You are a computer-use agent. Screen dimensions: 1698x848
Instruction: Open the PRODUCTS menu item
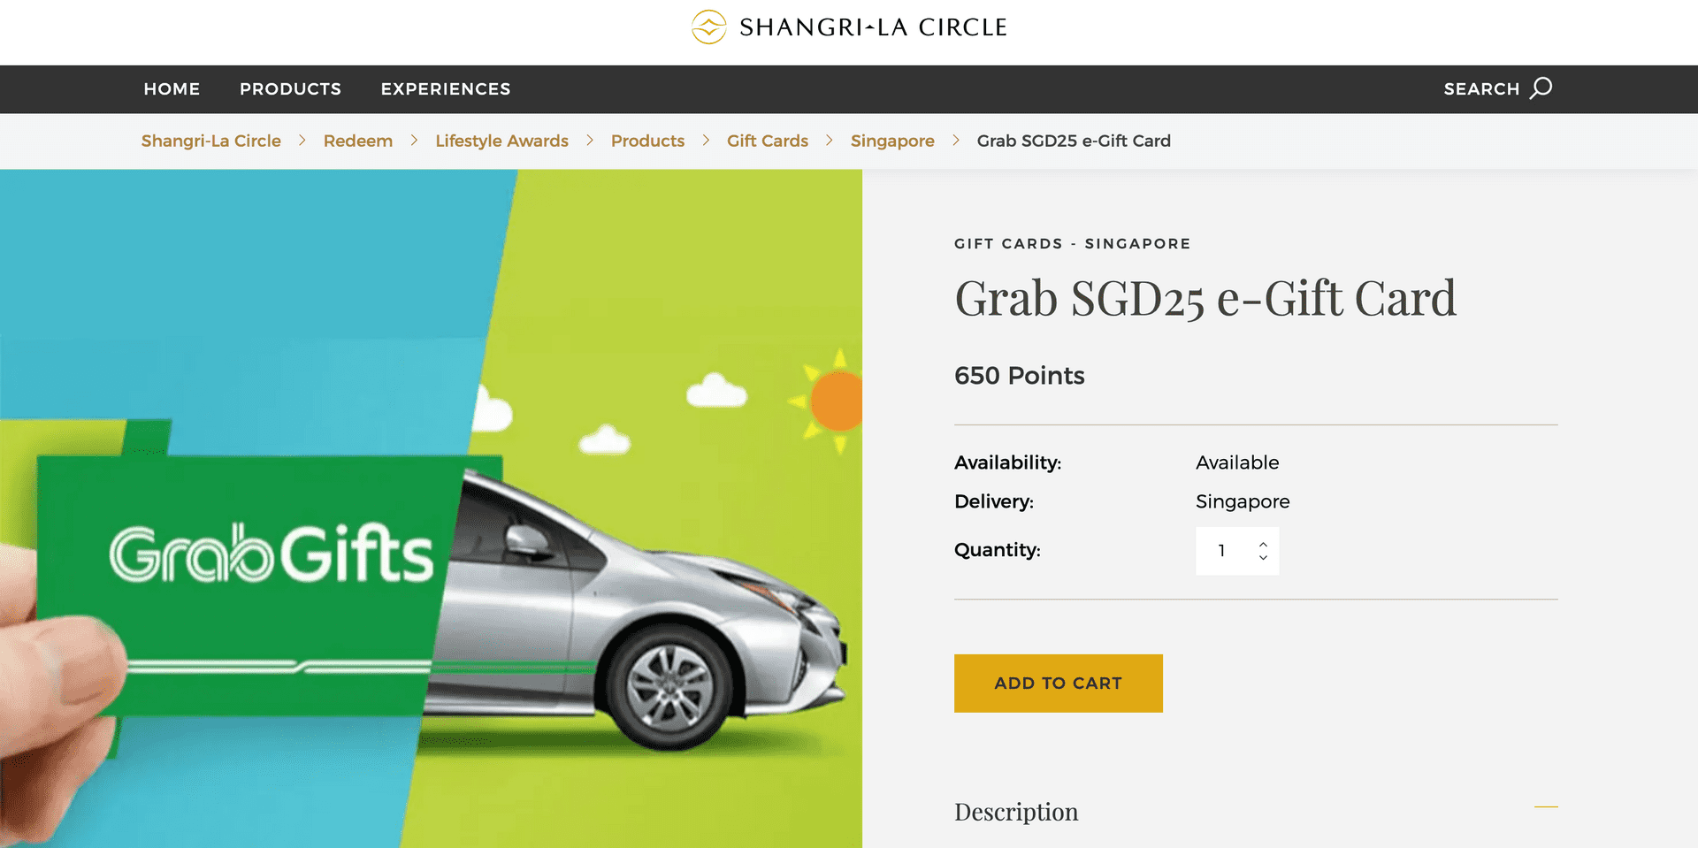[x=290, y=88]
